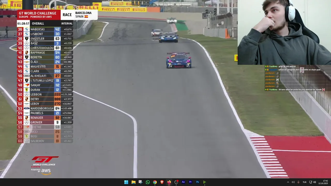Click the BMW logo beside WABERSKI
The height and width of the screenshot is (186, 331).
point(26,29)
